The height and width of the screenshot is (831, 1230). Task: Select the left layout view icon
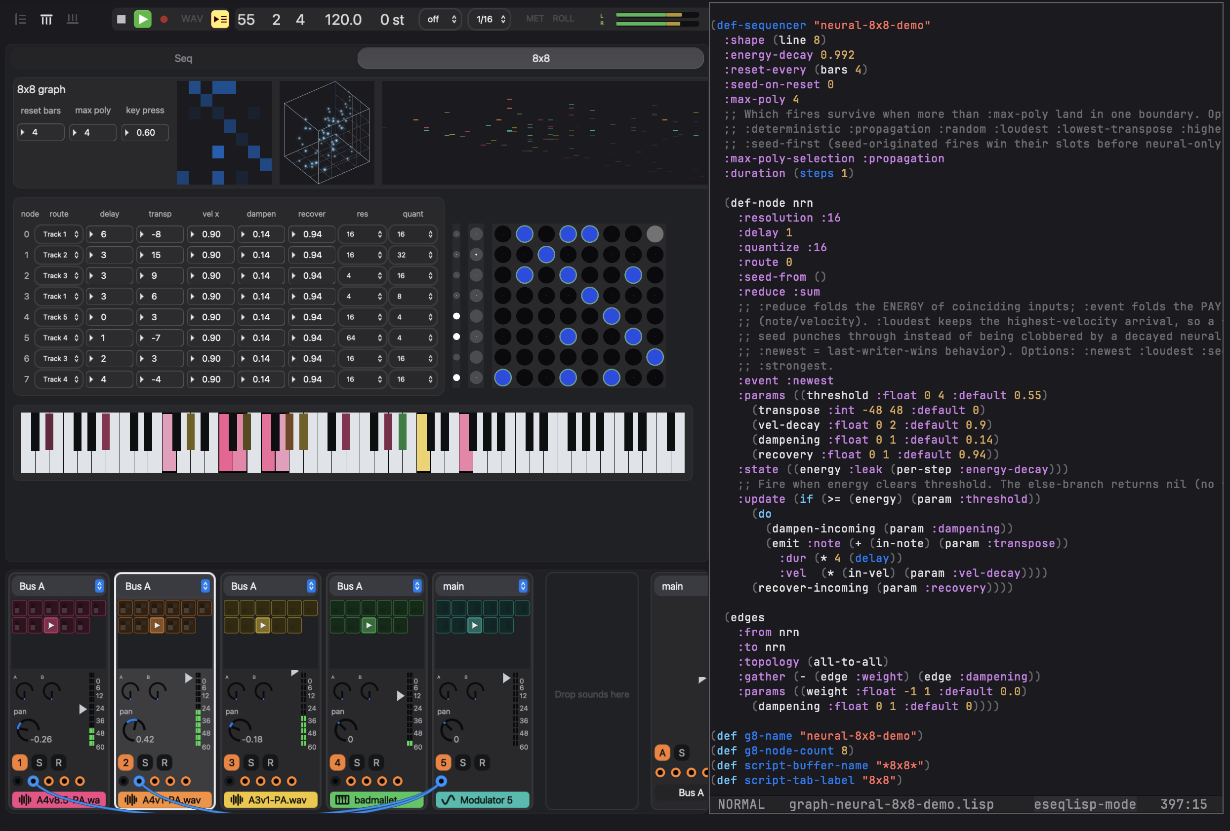(21, 20)
